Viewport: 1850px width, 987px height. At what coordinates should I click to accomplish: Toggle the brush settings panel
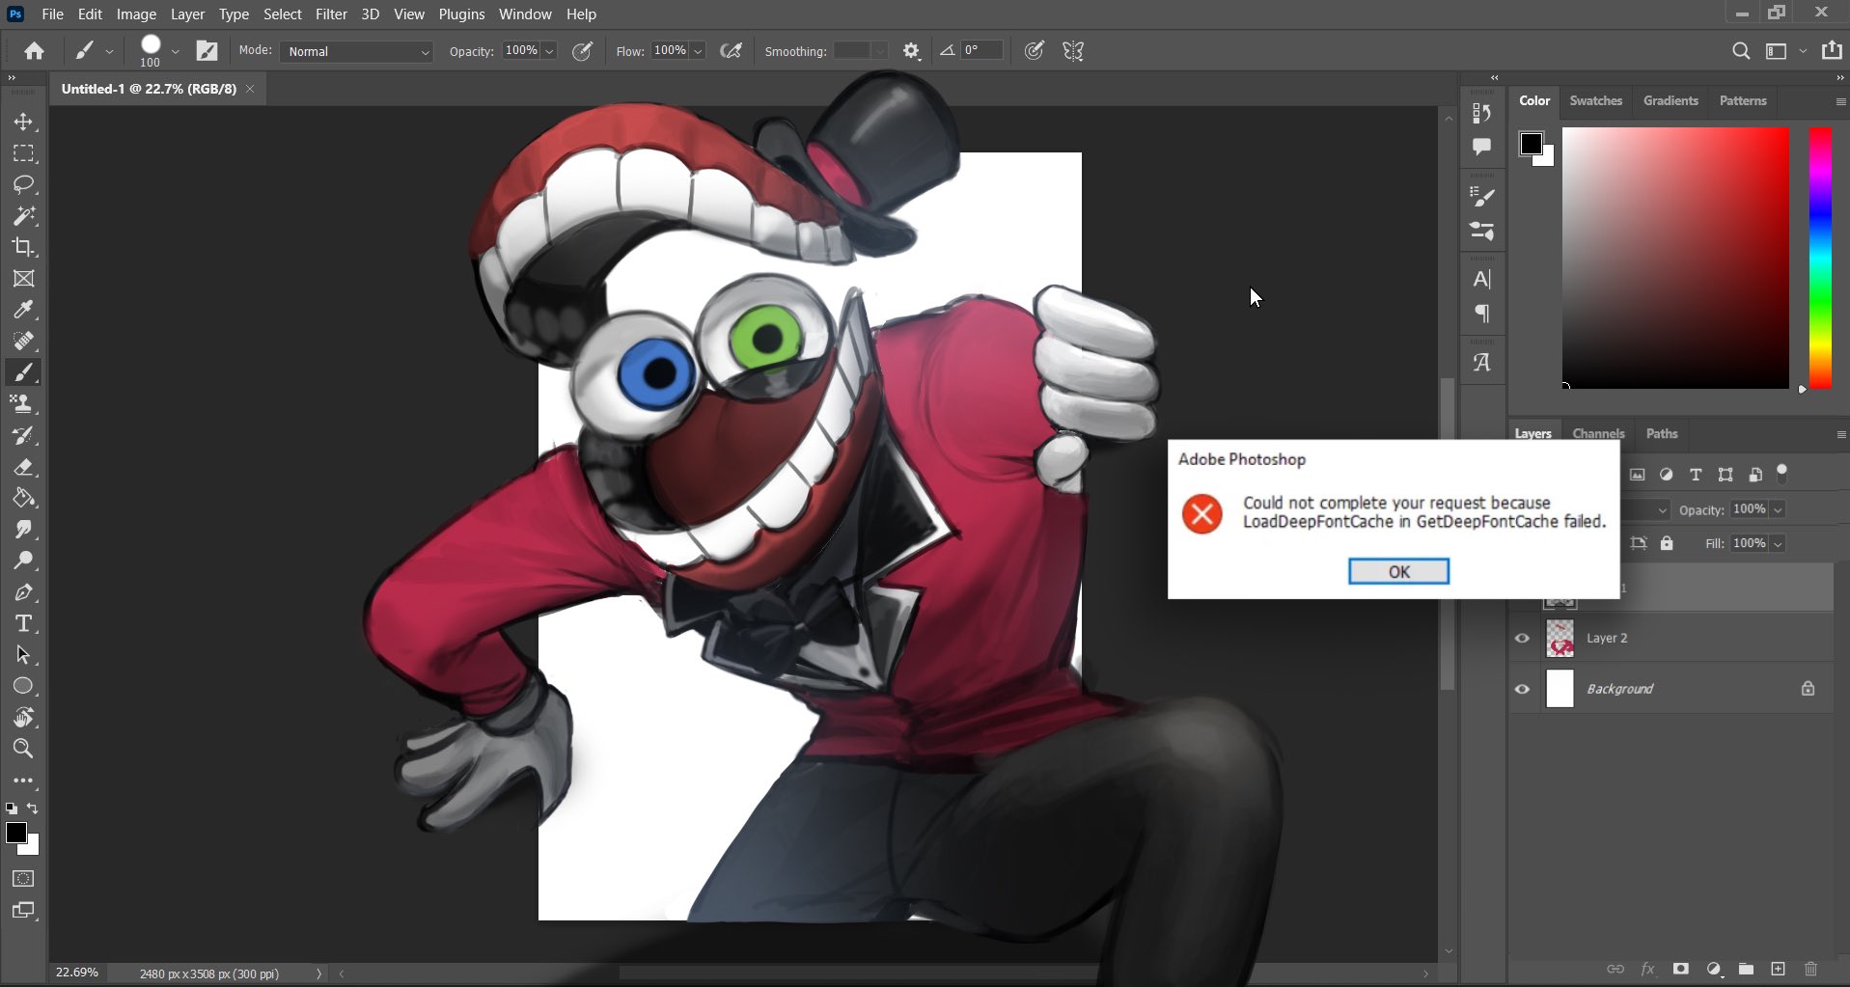point(207,51)
